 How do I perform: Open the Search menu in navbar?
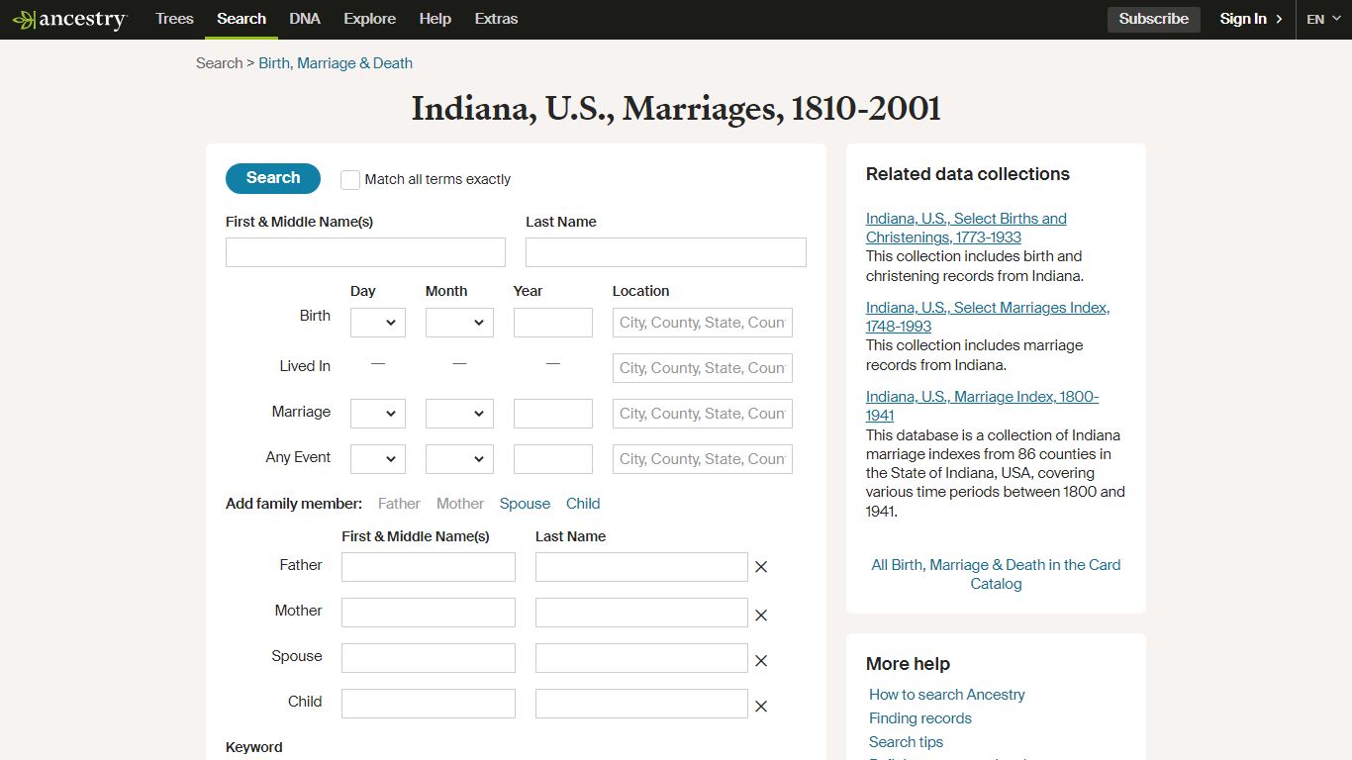[241, 19]
